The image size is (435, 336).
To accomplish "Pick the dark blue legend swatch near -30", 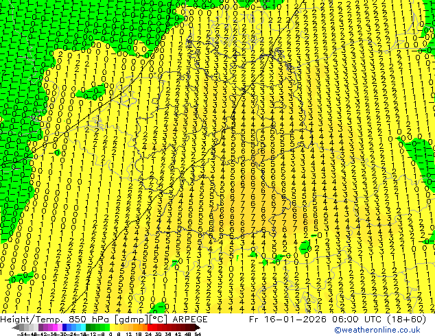I will [x=64, y=327].
